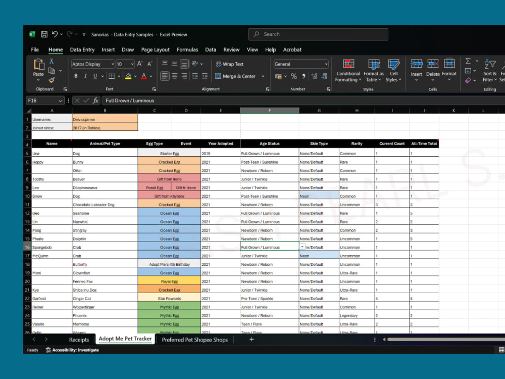Open Preferred Pet Shopee Shops sheet tab
This screenshot has height=379, width=505.
click(x=194, y=340)
